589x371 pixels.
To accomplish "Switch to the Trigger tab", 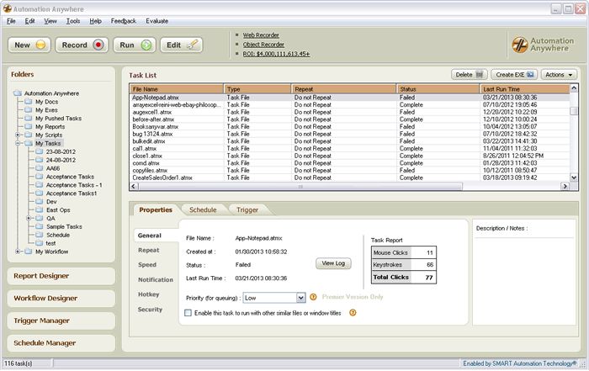I will tap(247, 209).
